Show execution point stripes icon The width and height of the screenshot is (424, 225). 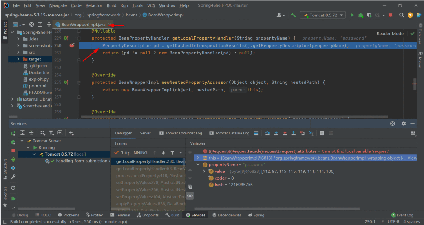click(x=256, y=133)
